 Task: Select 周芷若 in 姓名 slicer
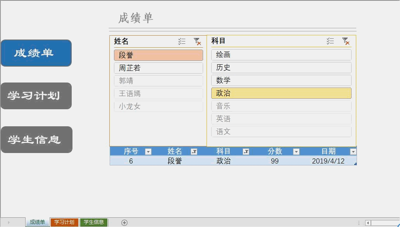(x=159, y=68)
